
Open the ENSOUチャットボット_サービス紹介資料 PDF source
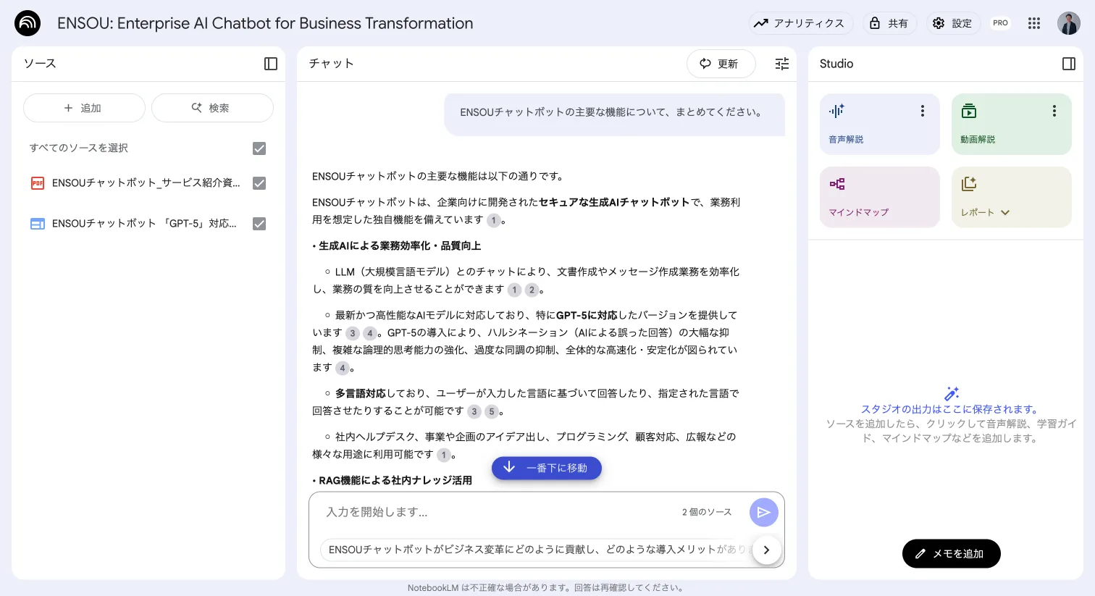click(x=146, y=183)
